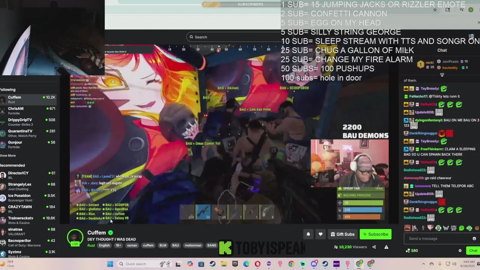Click the green channel points icon
The height and width of the screenshot is (270, 480).
pyautogui.click(x=408, y=250)
